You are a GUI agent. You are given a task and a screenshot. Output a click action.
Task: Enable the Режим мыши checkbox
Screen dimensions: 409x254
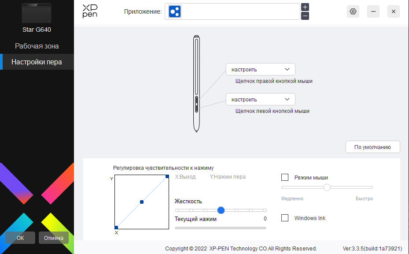pyautogui.click(x=285, y=177)
